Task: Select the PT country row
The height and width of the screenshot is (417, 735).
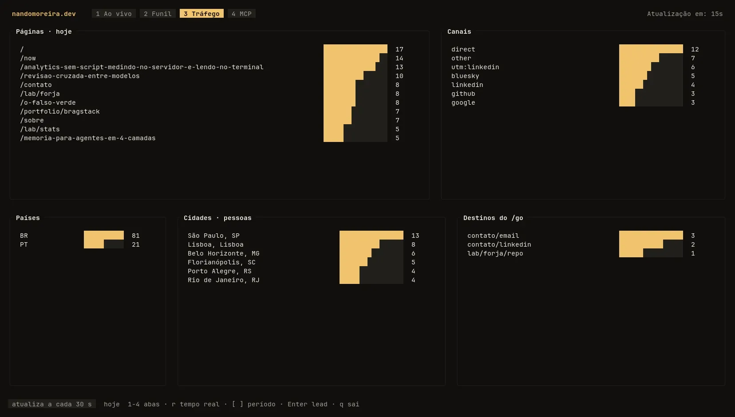Action: tap(80, 244)
